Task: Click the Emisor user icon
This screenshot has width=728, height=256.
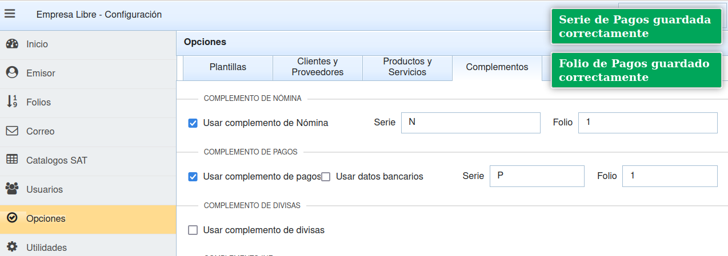Action: [12, 73]
